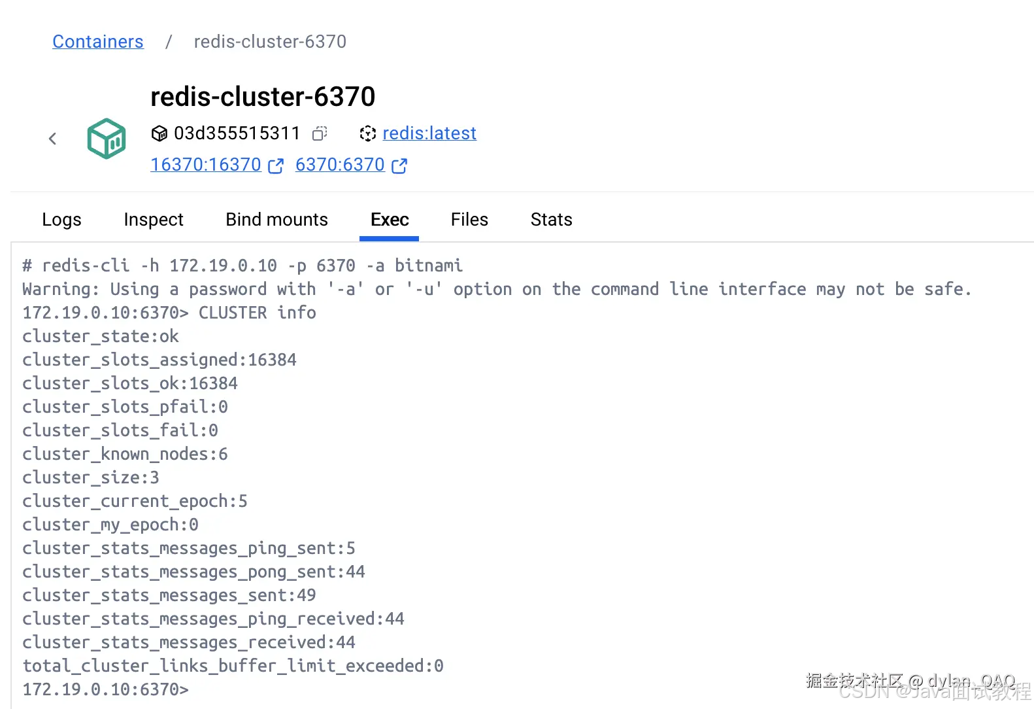Click external link icon after 16370:16370

[x=276, y=166]
